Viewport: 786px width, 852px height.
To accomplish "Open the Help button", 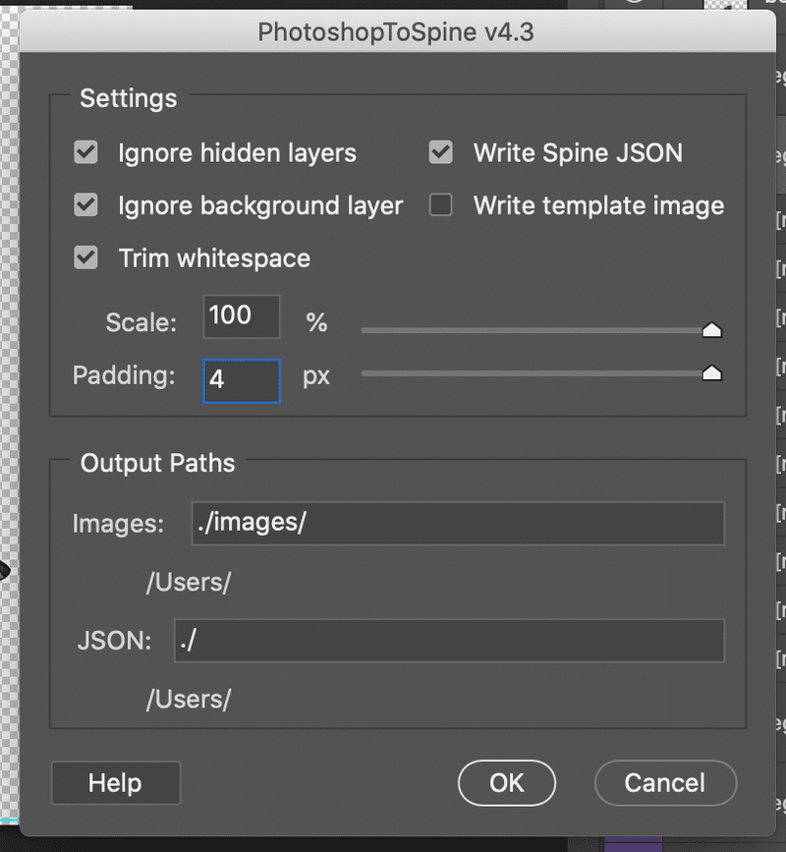I will [x=116, y=783].
